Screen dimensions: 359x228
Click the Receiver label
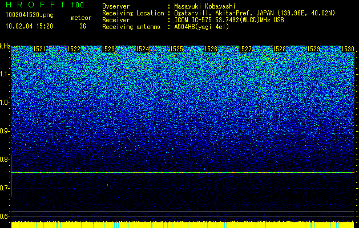click(x=116, y=20)
